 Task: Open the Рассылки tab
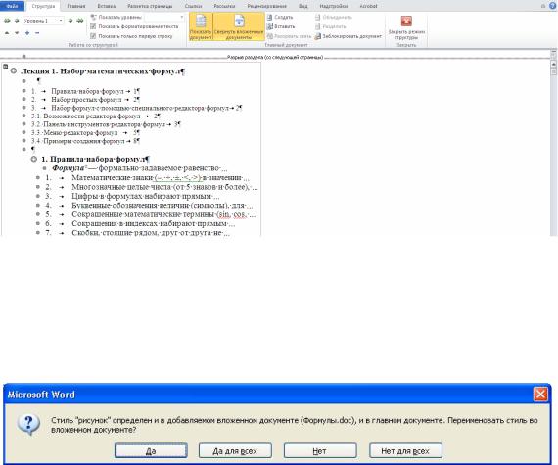click(x=224, y=6)
